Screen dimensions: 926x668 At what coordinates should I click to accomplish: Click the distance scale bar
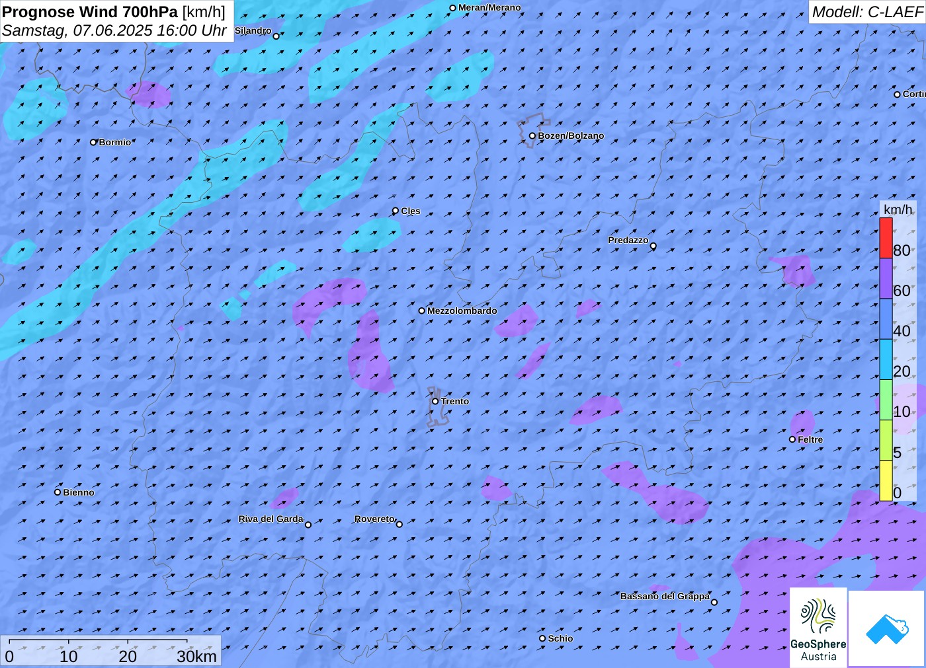(x=98, y=641)
